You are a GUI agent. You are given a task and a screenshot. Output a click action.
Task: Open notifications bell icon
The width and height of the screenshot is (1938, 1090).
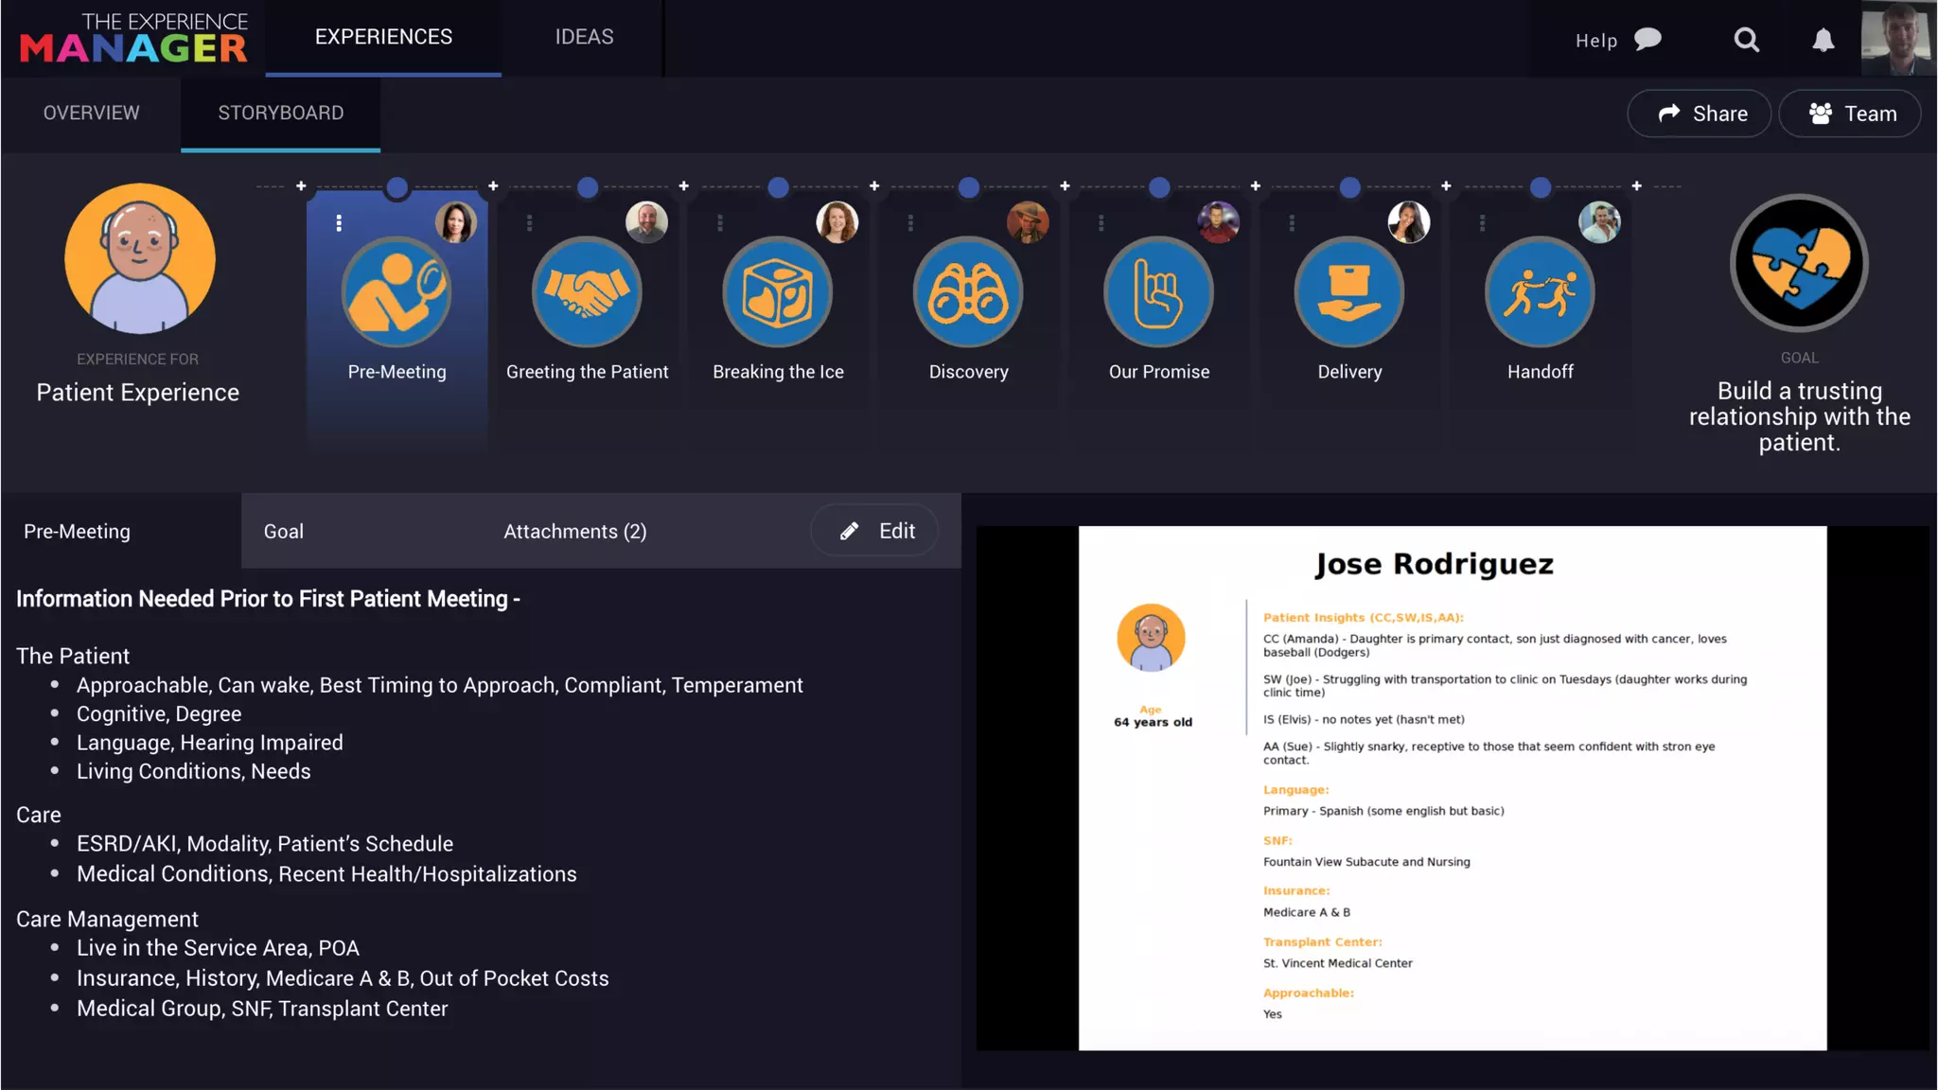(1823, 40)
